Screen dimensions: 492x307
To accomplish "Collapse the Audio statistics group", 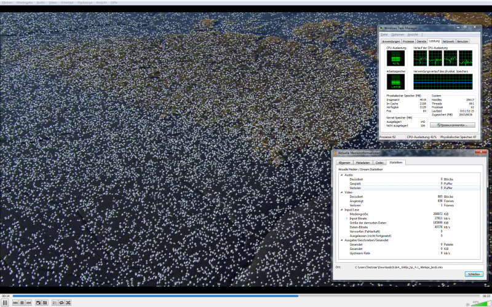I will [x=342, y=175].
